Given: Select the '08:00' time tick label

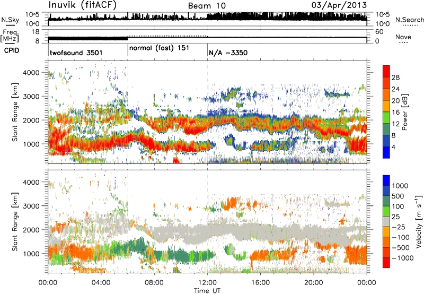Looking at the screenshot, I should point(154,283).
